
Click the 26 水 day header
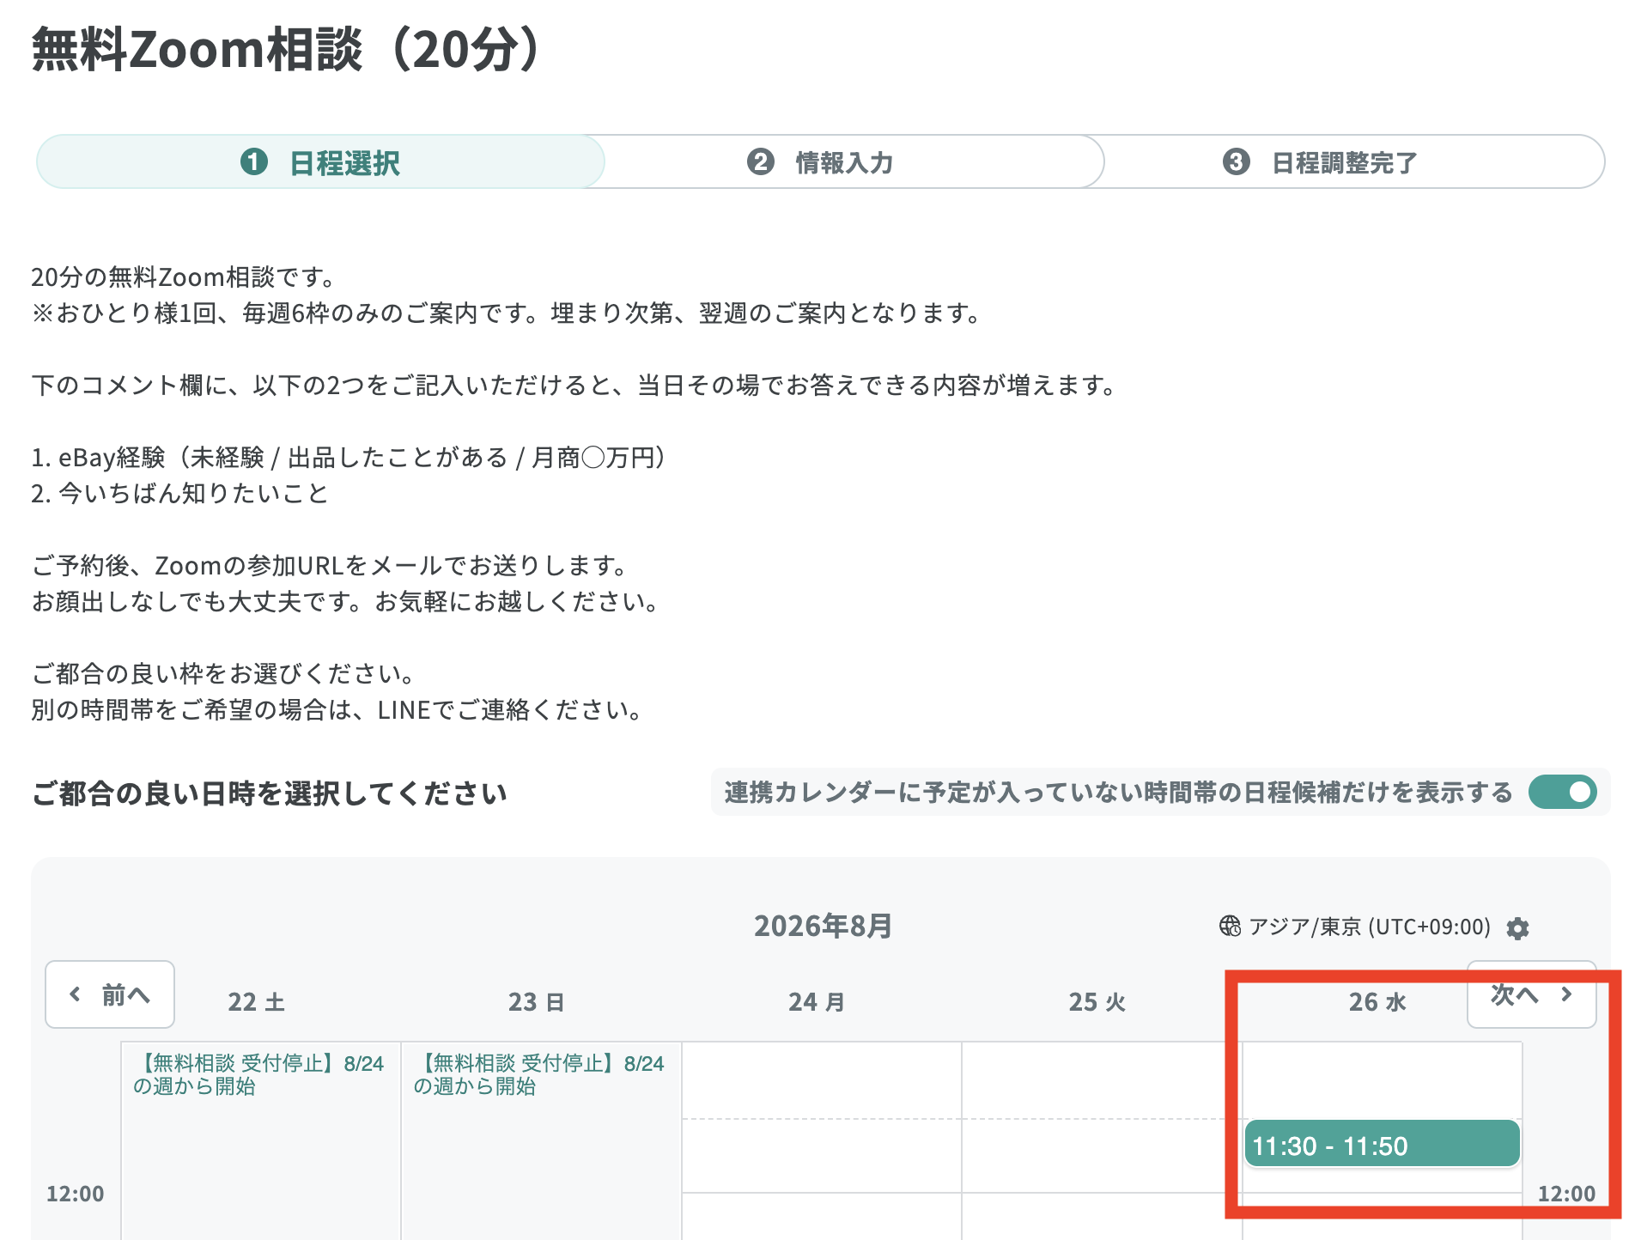[1377, 1001]
